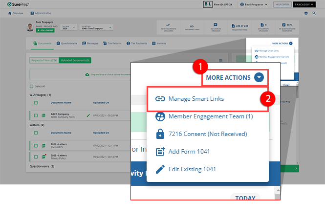Click the ABCD Company Form document name
This screenshot has height=204, width=325.
pyautogui.click(x=63, y=117)
